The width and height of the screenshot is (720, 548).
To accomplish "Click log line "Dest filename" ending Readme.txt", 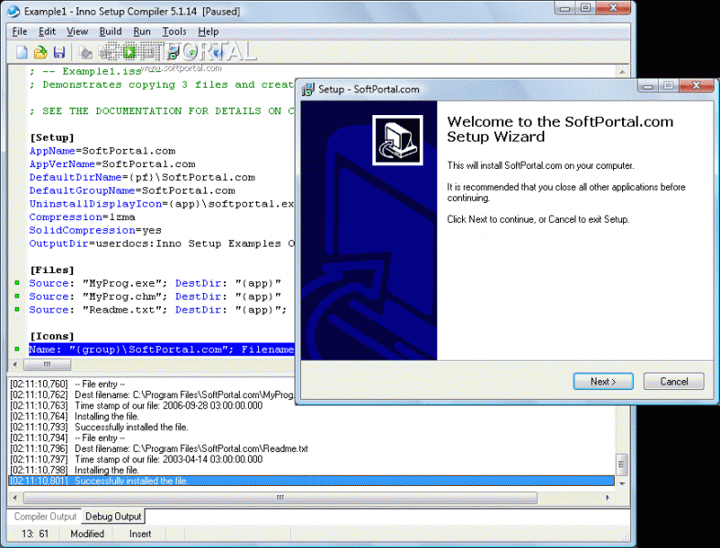I will (159, 448).
